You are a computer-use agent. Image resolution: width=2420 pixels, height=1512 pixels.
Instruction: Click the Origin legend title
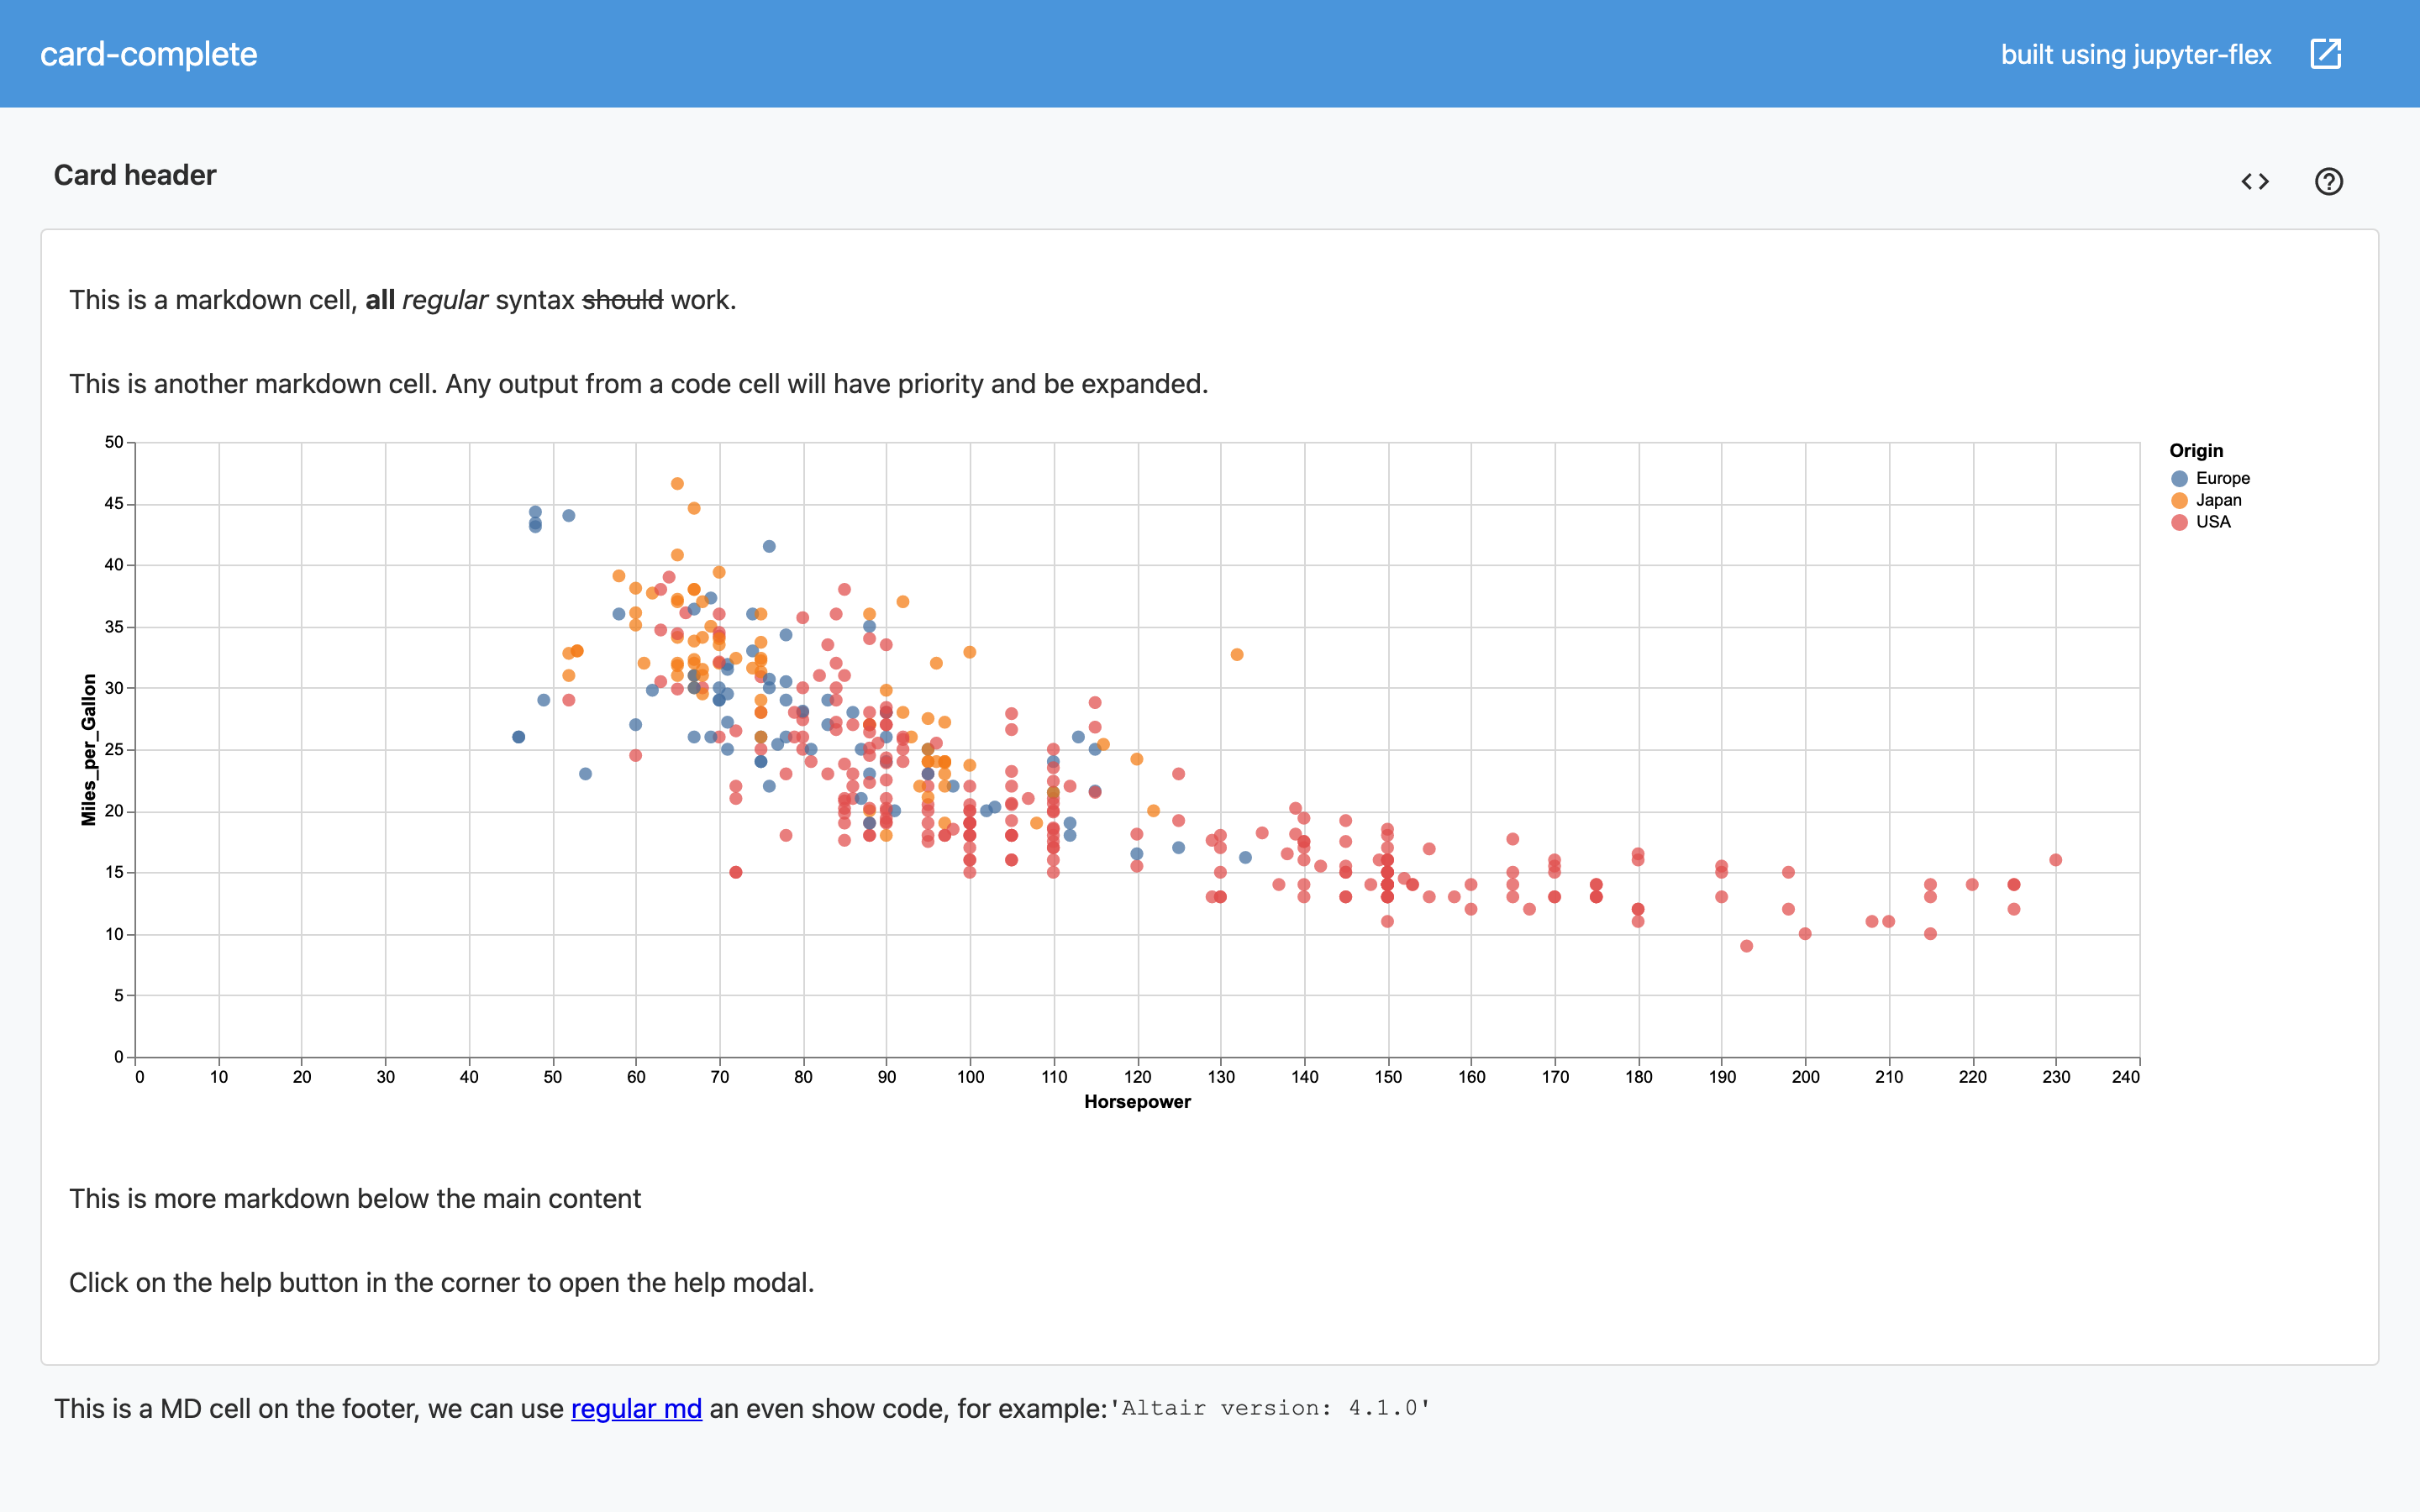[2196, 451]
